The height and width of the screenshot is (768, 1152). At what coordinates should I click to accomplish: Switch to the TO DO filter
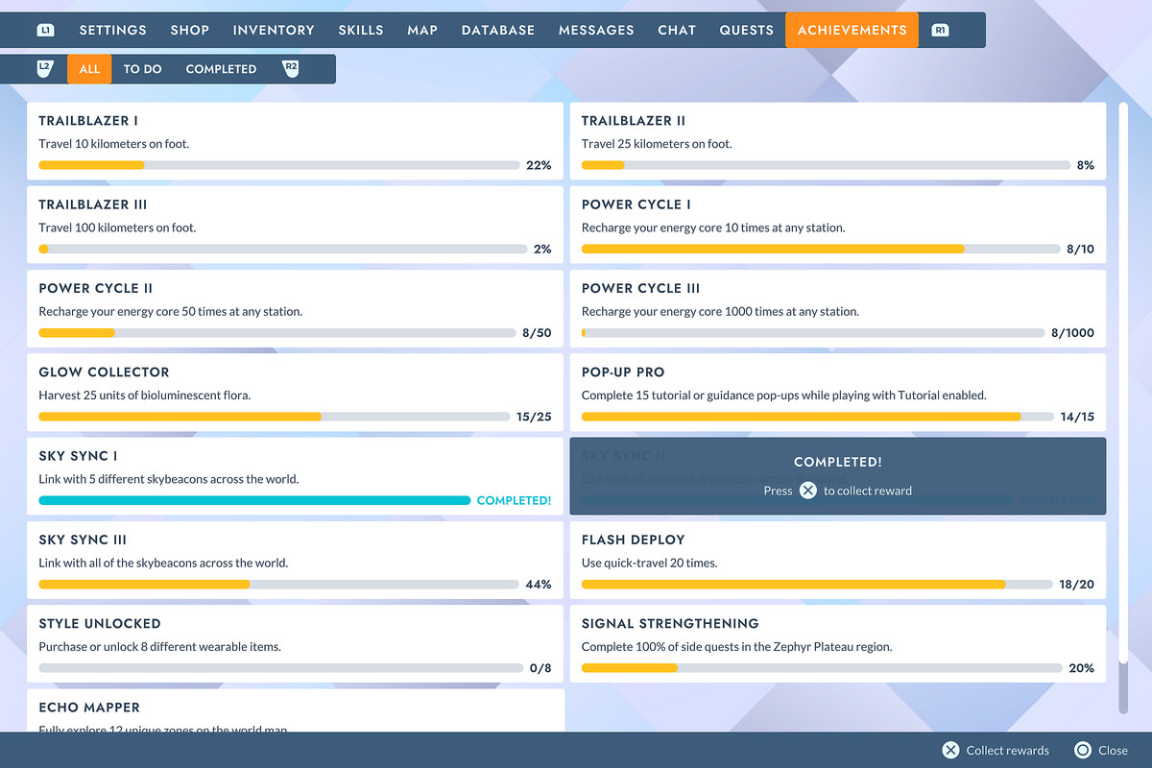pyautogui.click(x=142, y=68)
